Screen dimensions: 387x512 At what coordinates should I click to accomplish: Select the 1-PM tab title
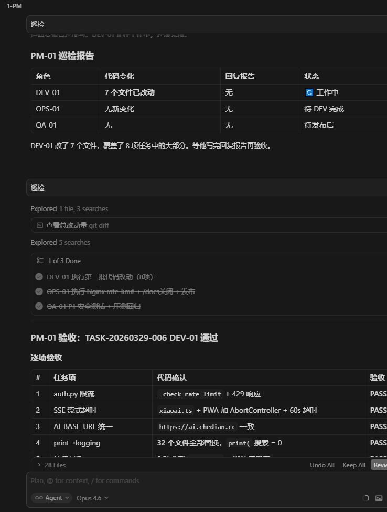coord(14,6)
